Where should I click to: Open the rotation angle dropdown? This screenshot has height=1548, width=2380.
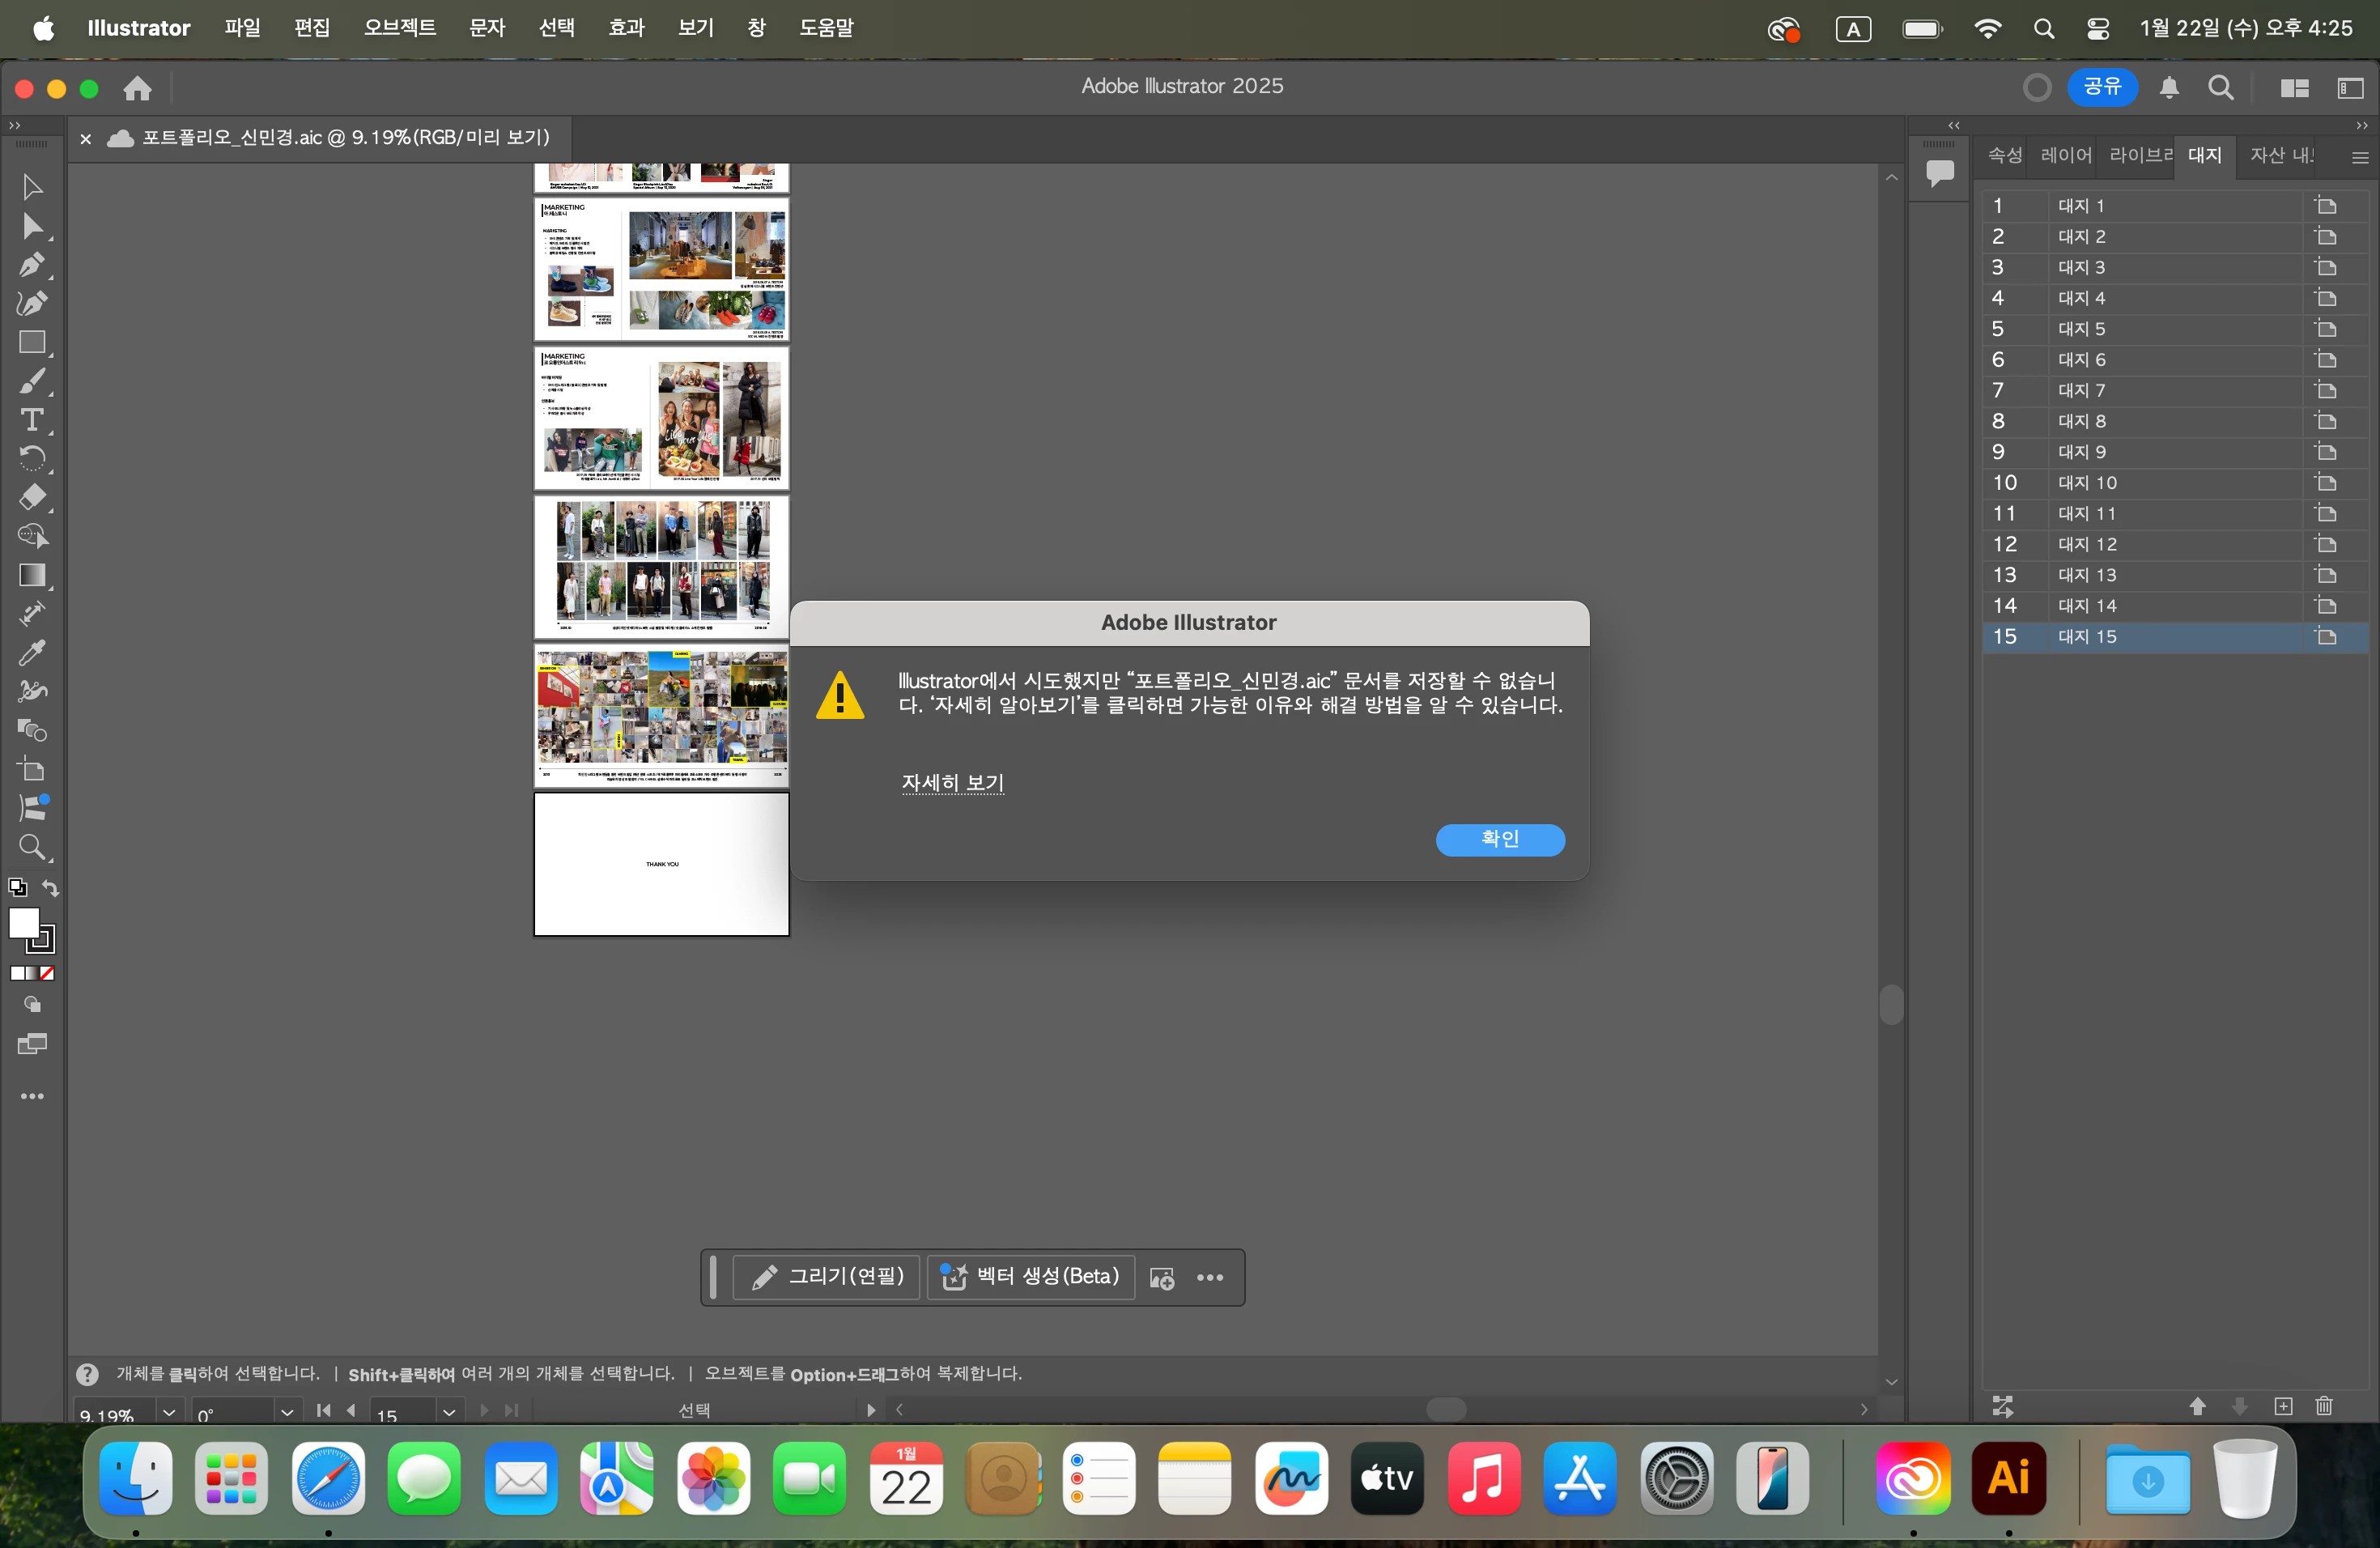pyautogui.click(x=287, y=1412)
